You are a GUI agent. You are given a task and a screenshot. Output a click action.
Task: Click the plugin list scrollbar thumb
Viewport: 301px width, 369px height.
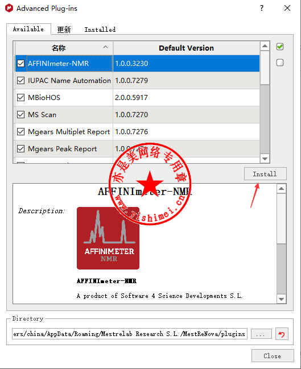point(265,67)
